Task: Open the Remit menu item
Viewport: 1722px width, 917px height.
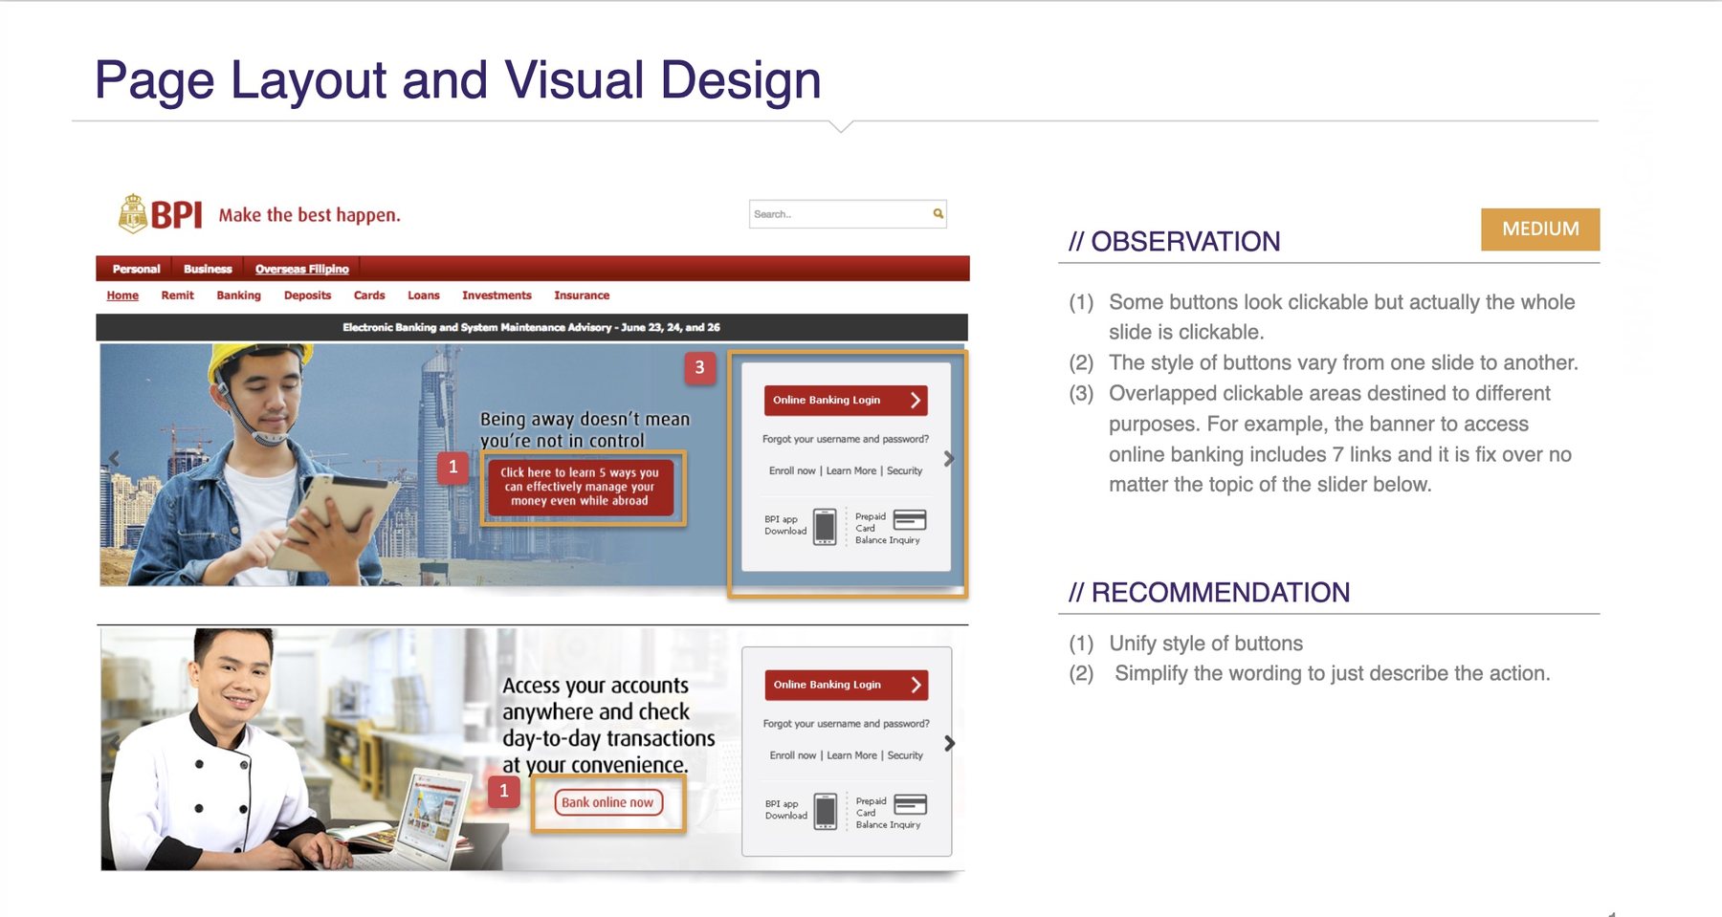Action: tap(178, 295)
